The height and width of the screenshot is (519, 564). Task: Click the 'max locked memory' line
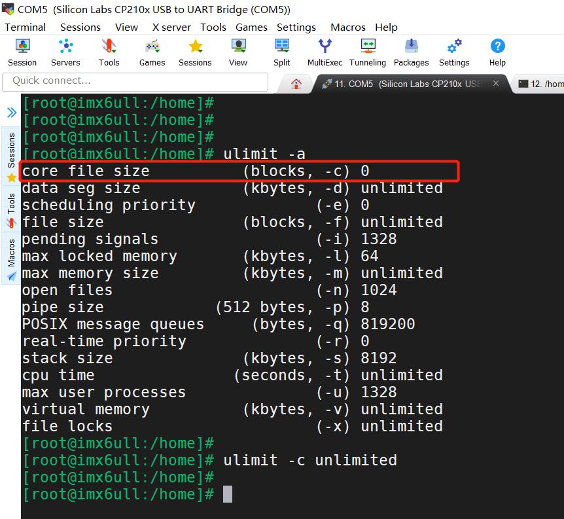tap(200, 256)
